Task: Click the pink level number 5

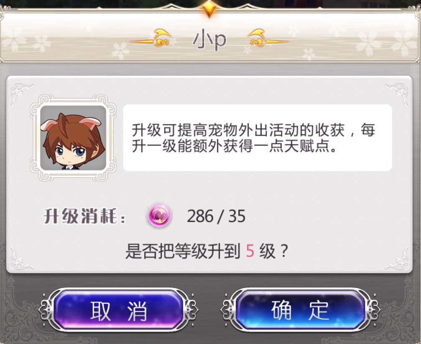Action: click(250, 251)
